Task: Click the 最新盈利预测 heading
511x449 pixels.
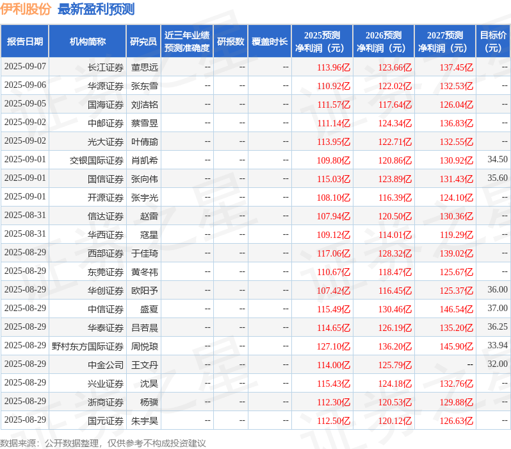Action: click(96, 9)
